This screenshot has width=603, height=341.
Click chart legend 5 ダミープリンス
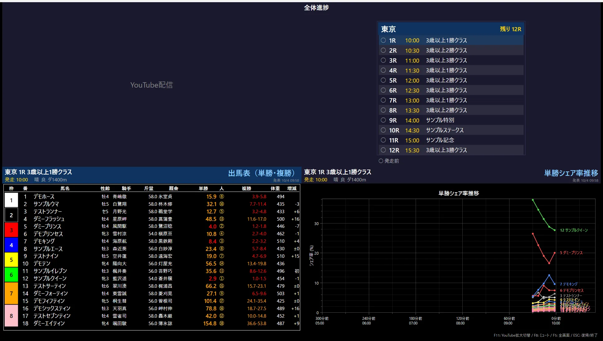click(571, 253)
